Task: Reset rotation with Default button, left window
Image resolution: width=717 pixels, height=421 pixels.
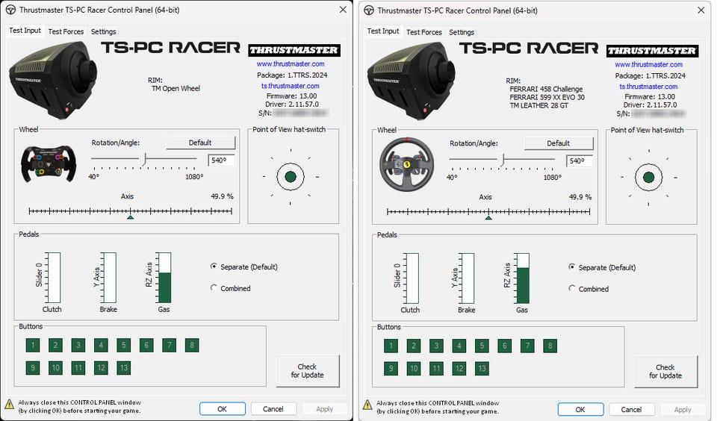Action: click(200, 143)
